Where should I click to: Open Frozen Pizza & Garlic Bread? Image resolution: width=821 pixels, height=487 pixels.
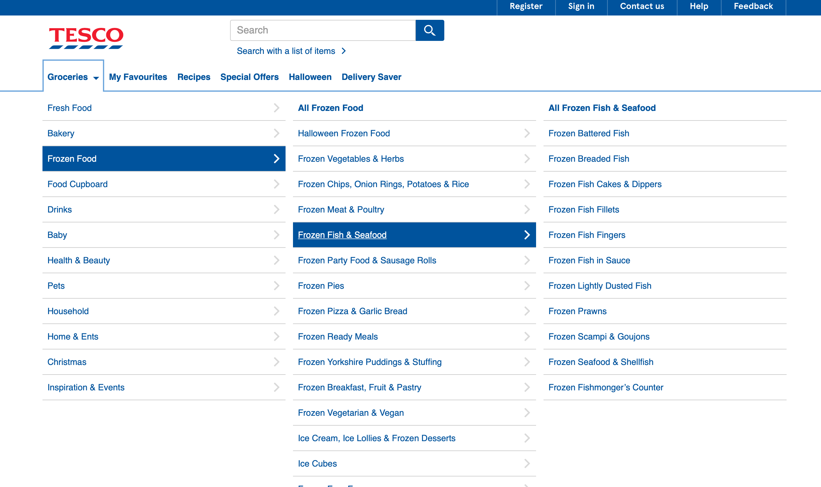(x=414, y=311)
